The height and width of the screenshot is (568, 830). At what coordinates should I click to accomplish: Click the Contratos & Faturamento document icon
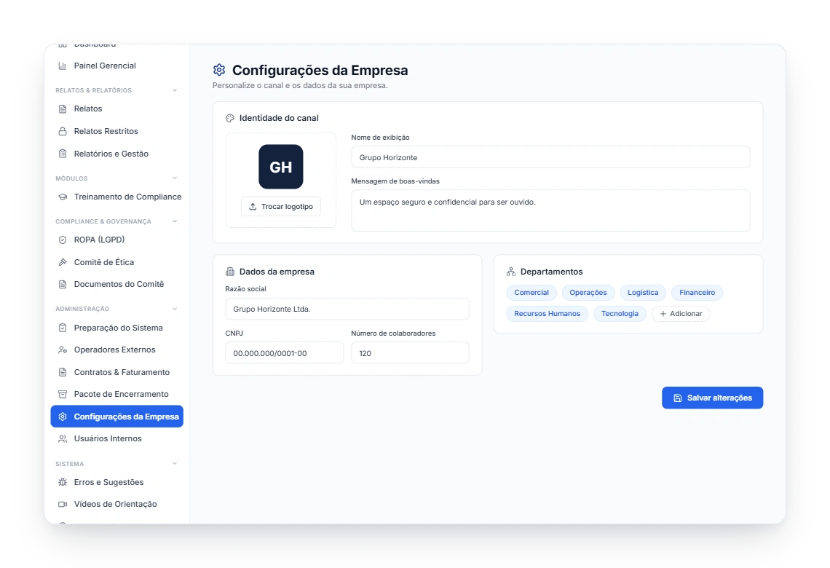63,372
